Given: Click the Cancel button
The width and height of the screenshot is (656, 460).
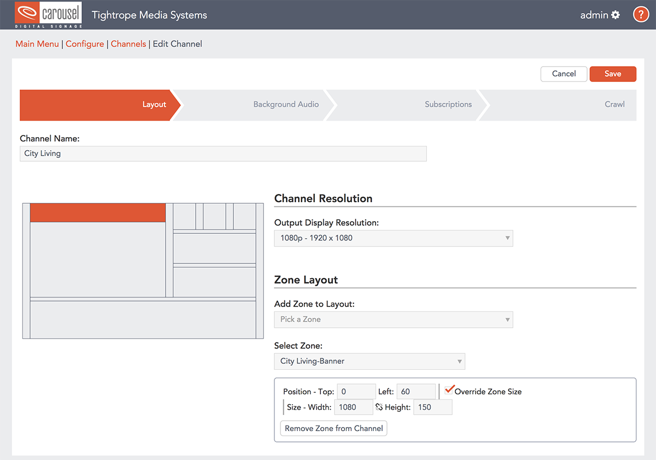Looking at the screenshot, I should pyautogui.click(x=564, y=74).
